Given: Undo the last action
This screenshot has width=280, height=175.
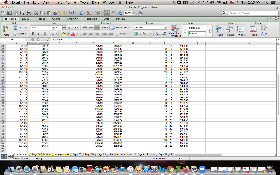Looking at the screenshot, I should tap(63, 13).
